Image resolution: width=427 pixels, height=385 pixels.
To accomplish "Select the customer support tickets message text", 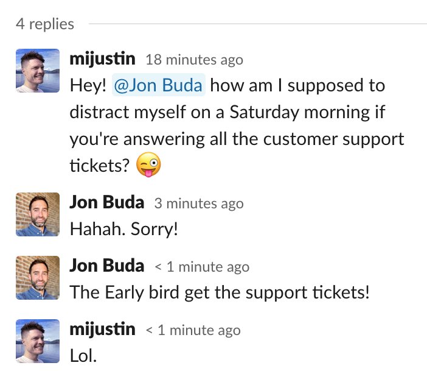I will (x=237, y=125).
